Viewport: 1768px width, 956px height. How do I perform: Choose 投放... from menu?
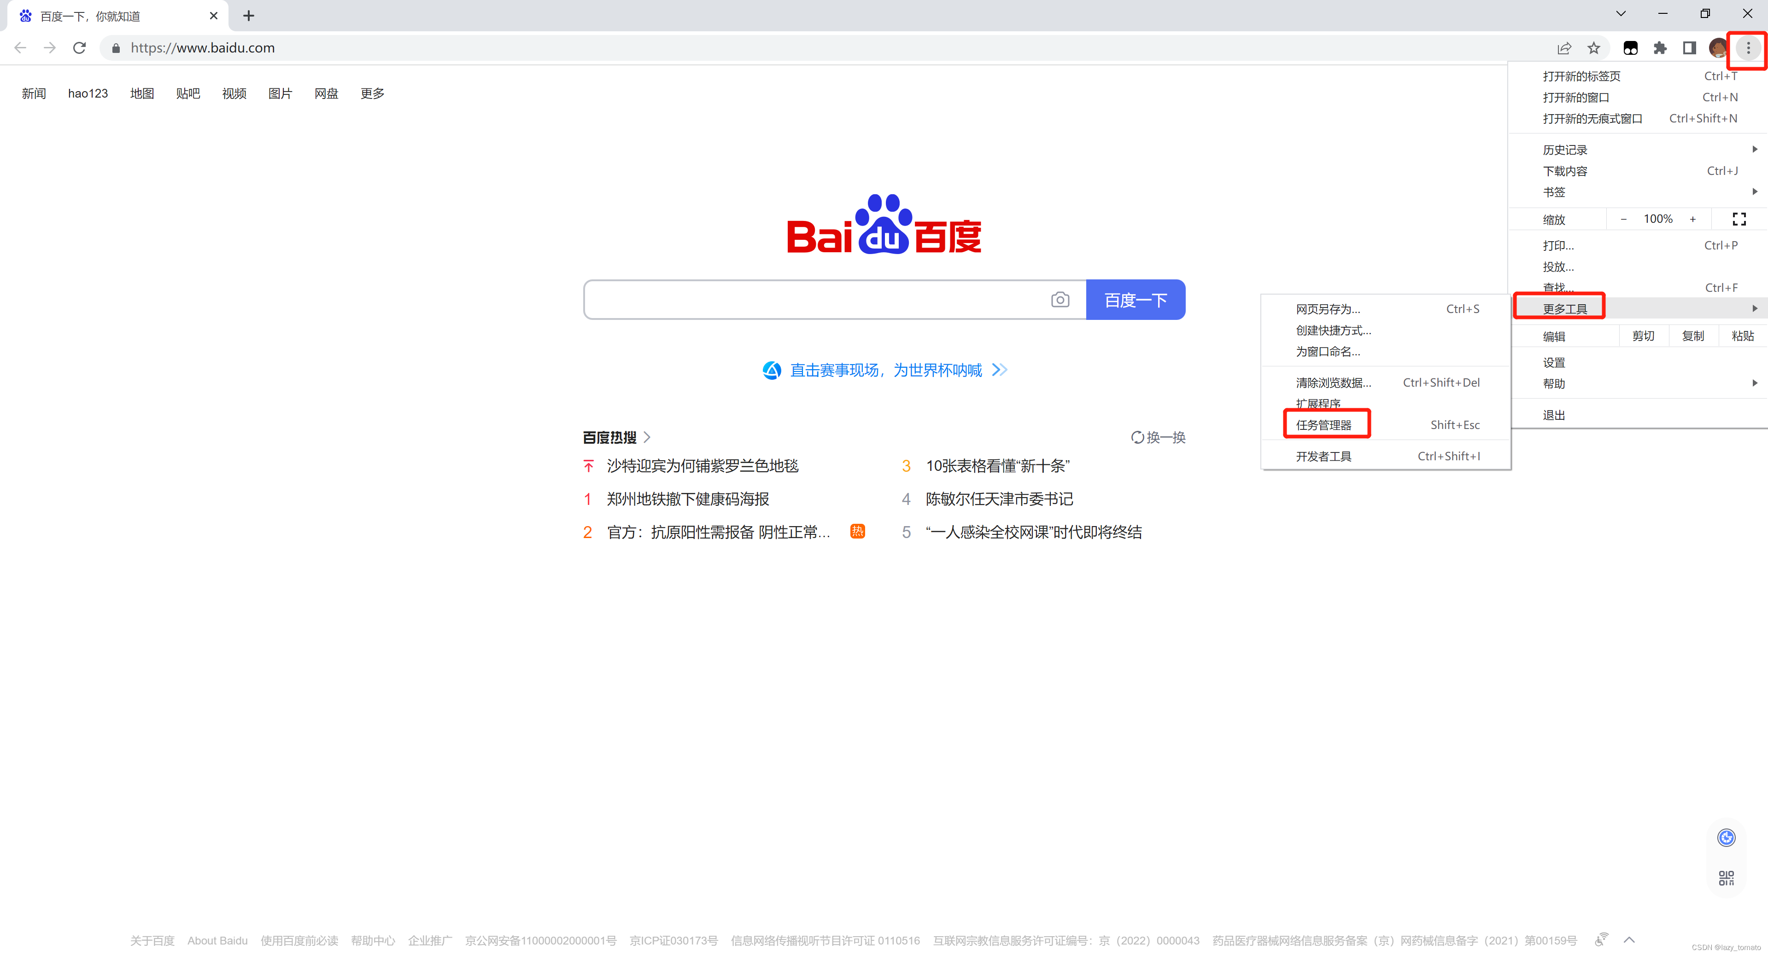1638,267
